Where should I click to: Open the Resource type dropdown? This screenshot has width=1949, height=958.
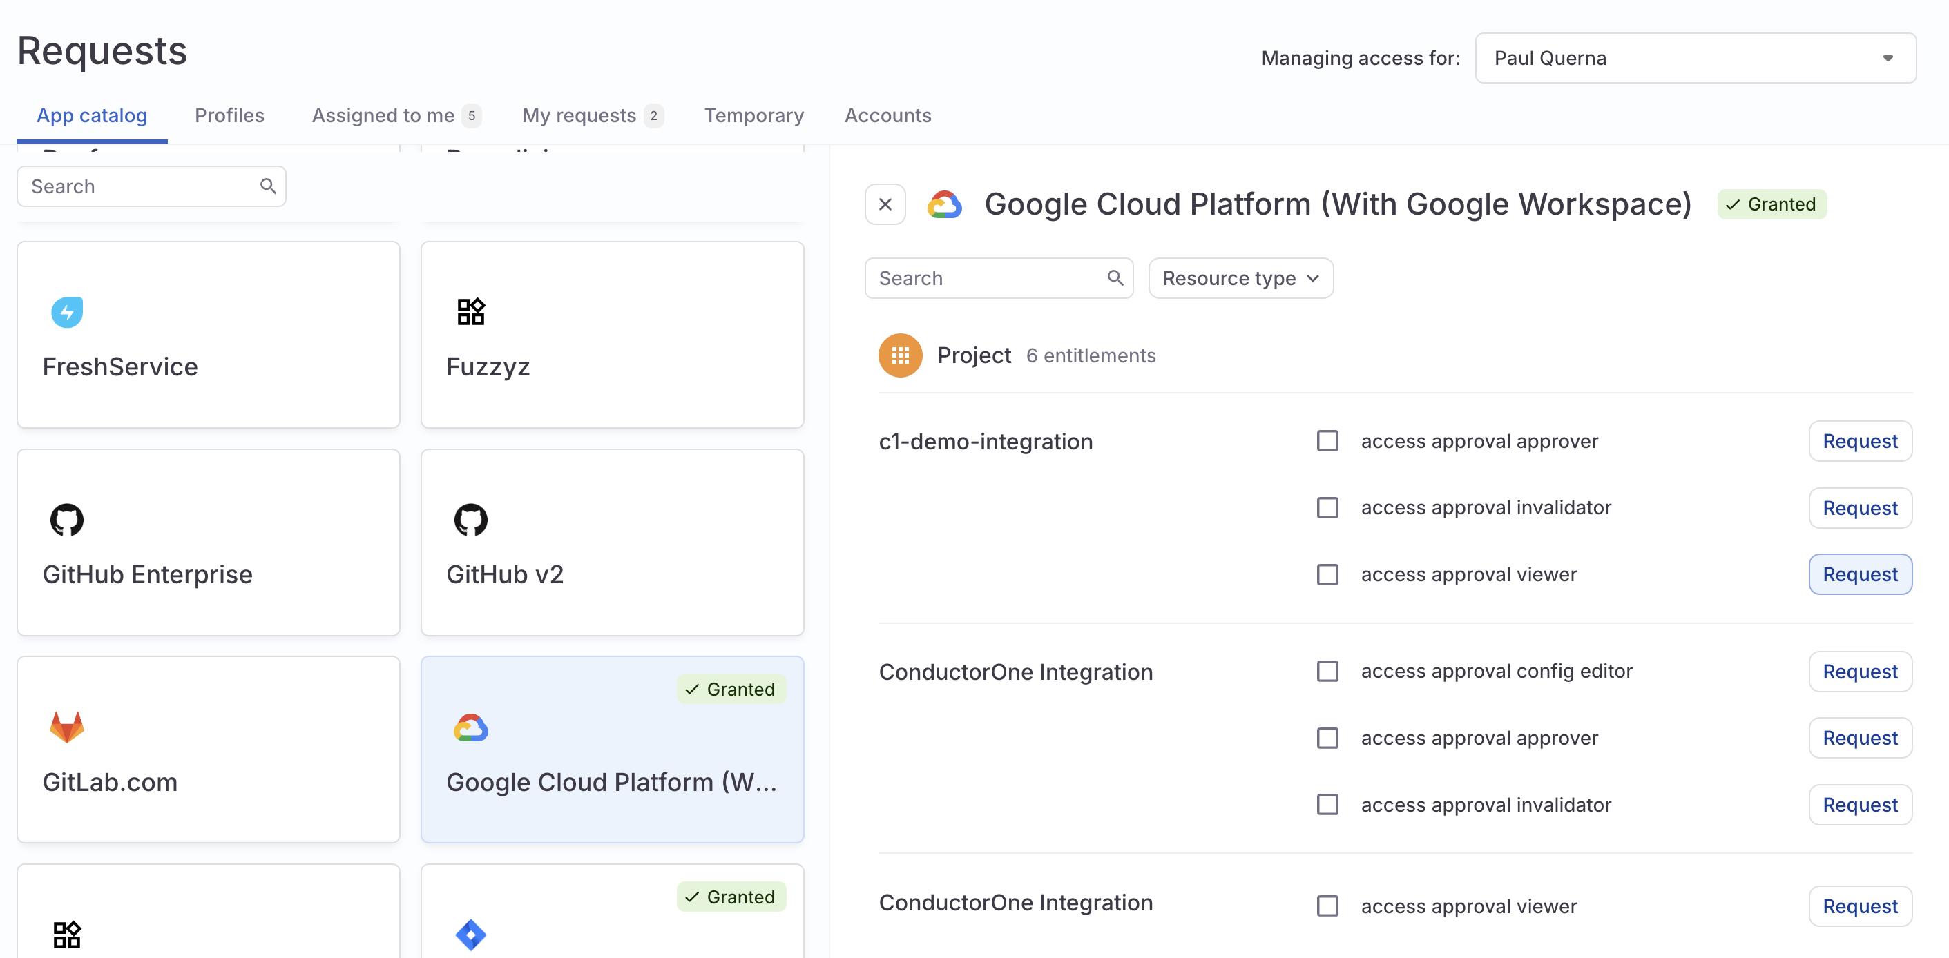coord(1240,278)
